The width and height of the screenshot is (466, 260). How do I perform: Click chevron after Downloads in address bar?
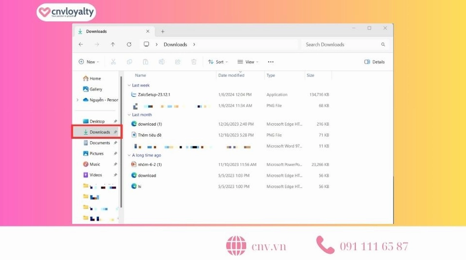pos(194,44)
